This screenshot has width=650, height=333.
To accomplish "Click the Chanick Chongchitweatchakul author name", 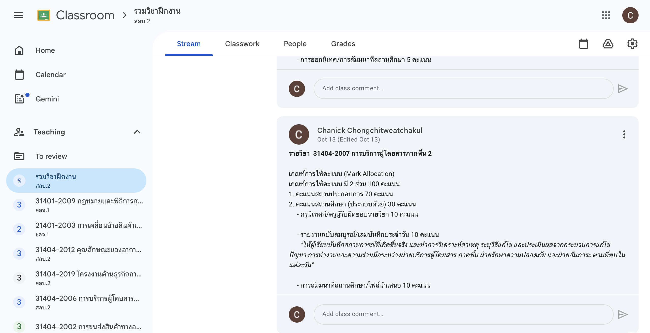I will tap(370, 130).
